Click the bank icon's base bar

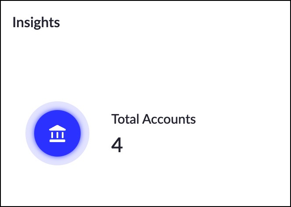point(57,141)
